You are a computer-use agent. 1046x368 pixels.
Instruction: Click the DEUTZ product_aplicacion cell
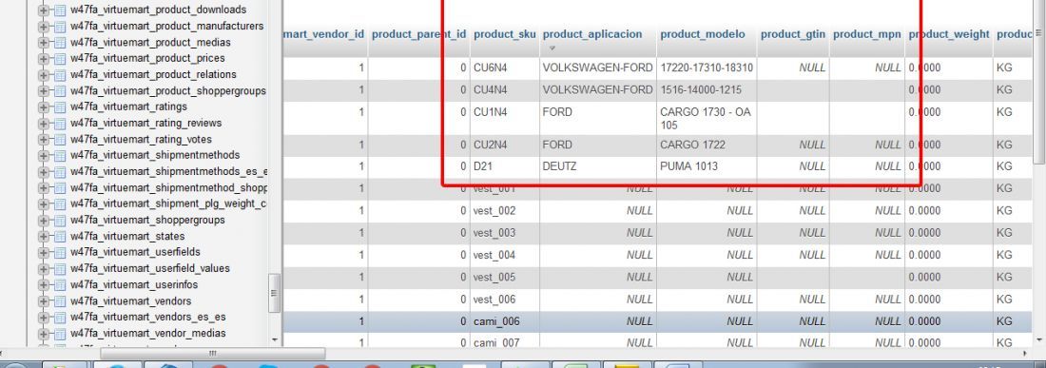click(x=598, y=166)
